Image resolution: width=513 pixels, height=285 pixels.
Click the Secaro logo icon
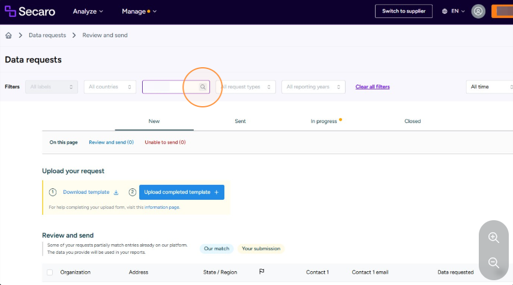(x=10, y=11)
